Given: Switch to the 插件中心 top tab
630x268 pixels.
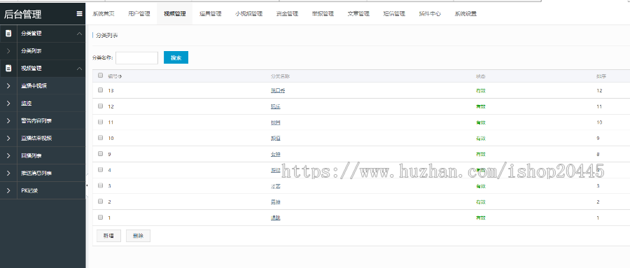Looking at the screenshot, I should tap(430, 14).
